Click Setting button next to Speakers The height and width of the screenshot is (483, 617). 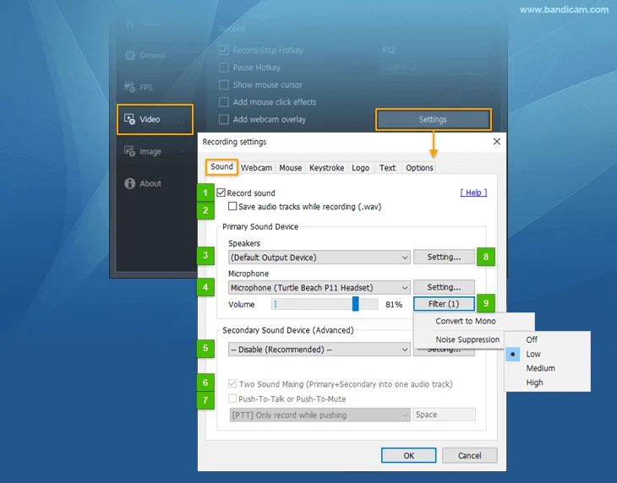[x=444, y=257]
